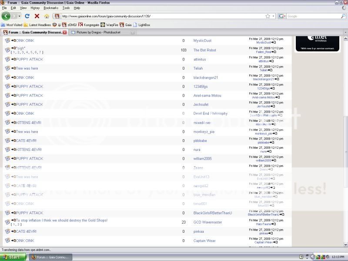Open the Tools menu
The width and height of the screenshot is (348, 261).
click(x=66, y=8)
